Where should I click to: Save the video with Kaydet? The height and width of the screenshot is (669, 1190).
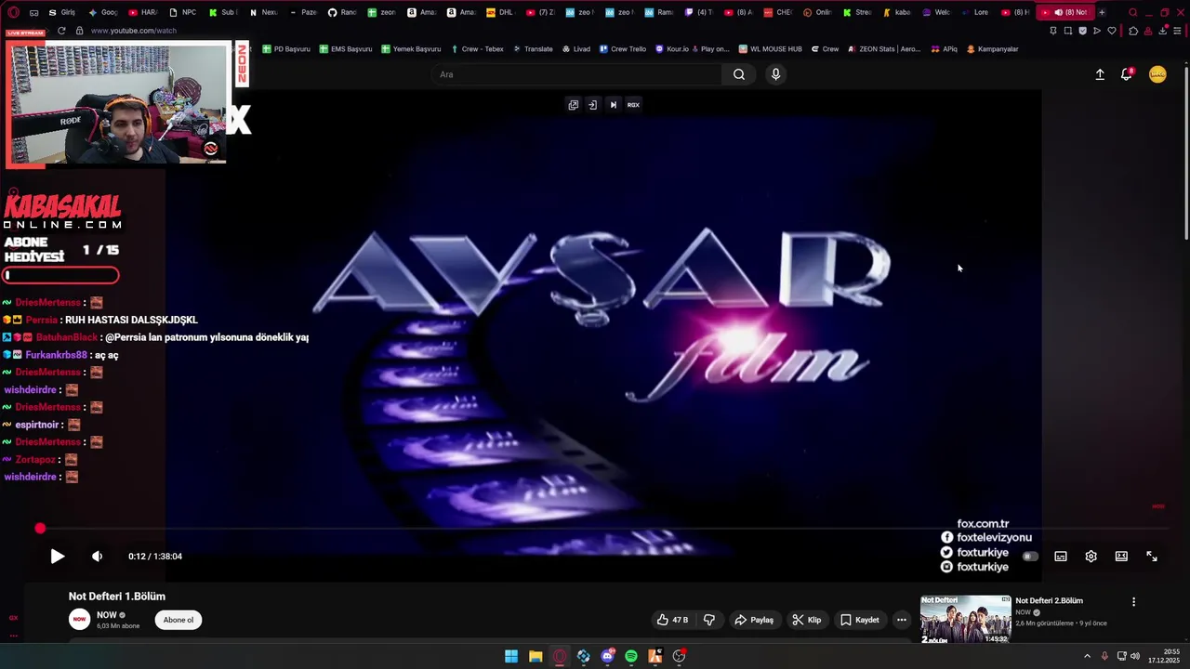pos(860,620)
